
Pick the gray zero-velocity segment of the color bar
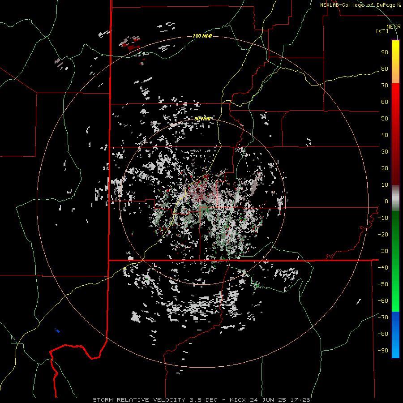395,198
